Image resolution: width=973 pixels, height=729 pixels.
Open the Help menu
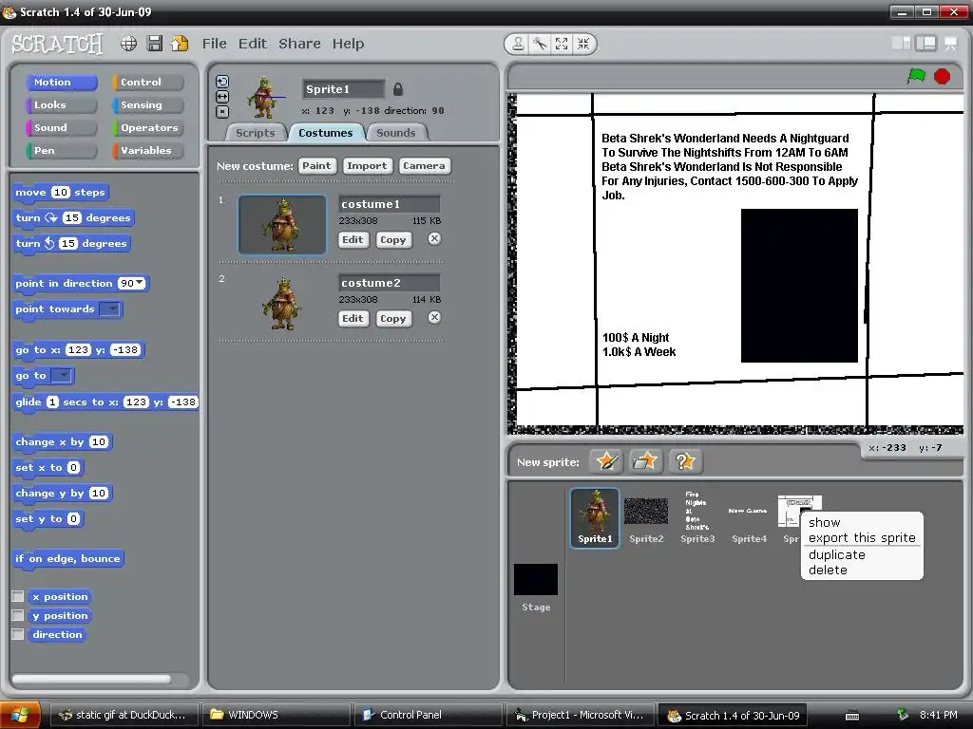tap(348, 44)
